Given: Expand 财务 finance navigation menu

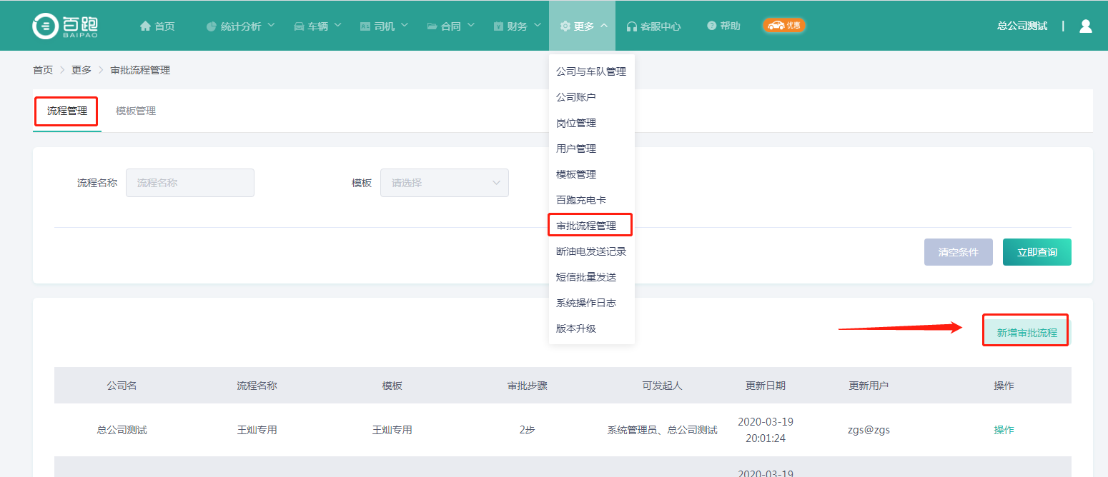Looking at the screenshot, I should click(x=517, y=26).
